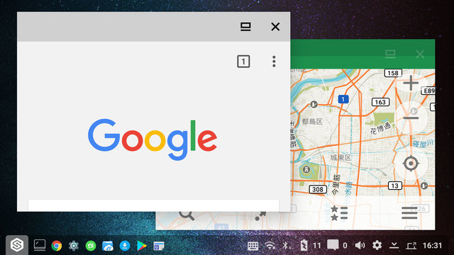Open Wi-Fi status in system tray
454x255 pixels.
270,246
